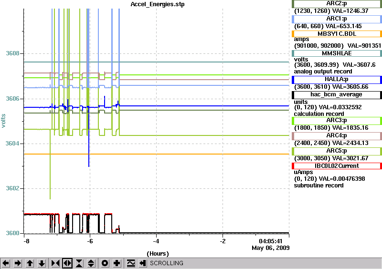This screenshot has height=269, width=382.
Task: Click the x-axis tick label -4
Action: pos(156,241)
